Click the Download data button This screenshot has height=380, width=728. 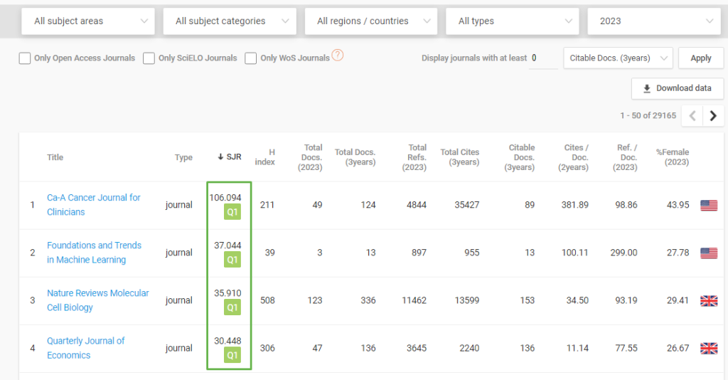[x=678, y=88]
